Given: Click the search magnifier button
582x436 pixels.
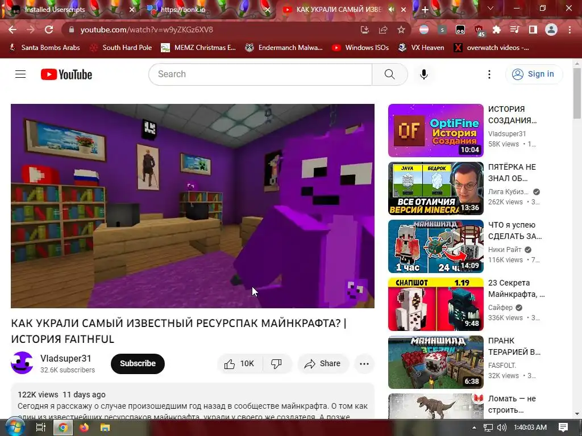Looking at the screenshot, I should 390,74.
